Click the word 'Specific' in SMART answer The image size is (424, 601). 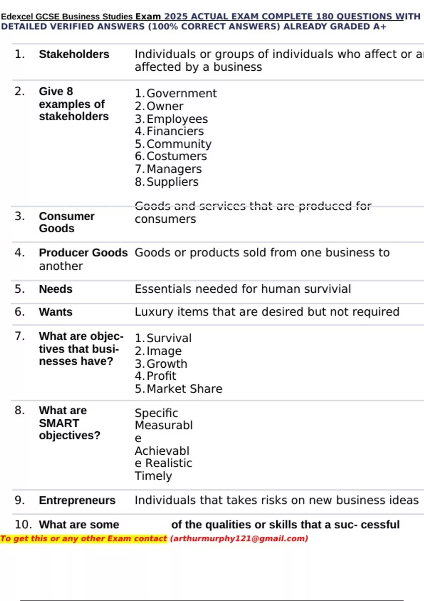click(x=156, y=413)
